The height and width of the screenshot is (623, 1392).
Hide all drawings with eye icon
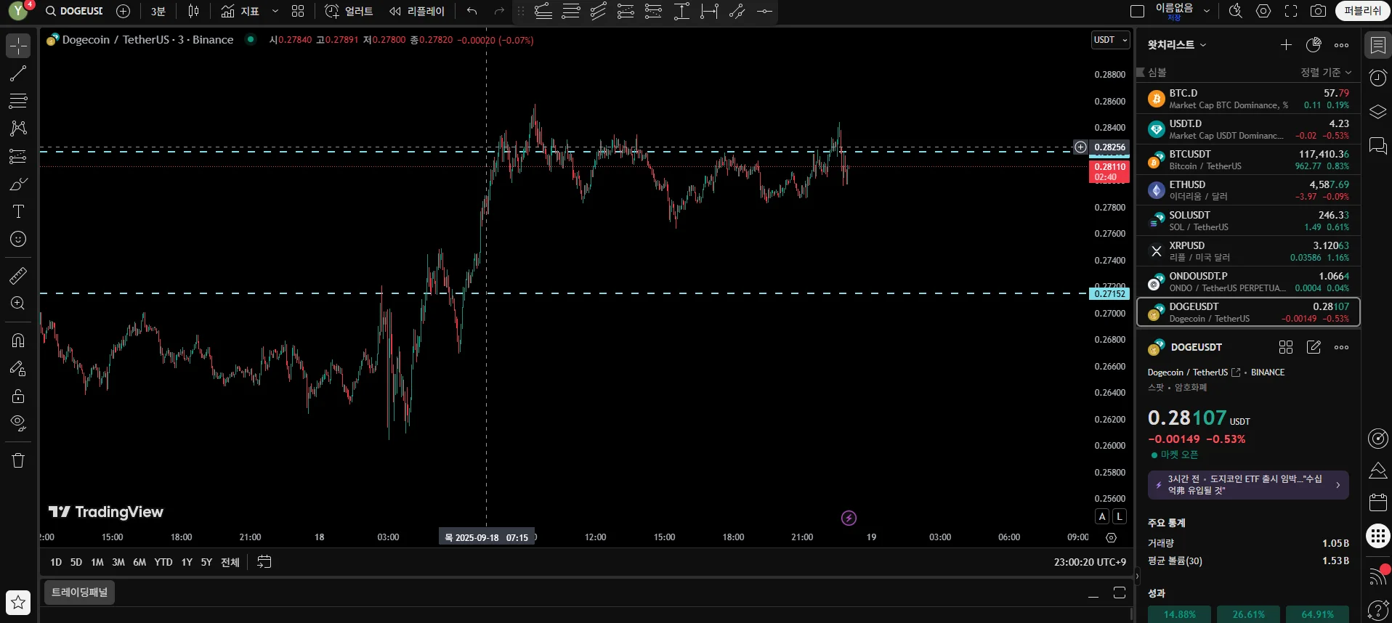point(18,423)
